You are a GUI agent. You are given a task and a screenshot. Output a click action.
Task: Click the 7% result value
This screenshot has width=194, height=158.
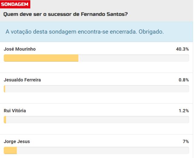(186, 142)
